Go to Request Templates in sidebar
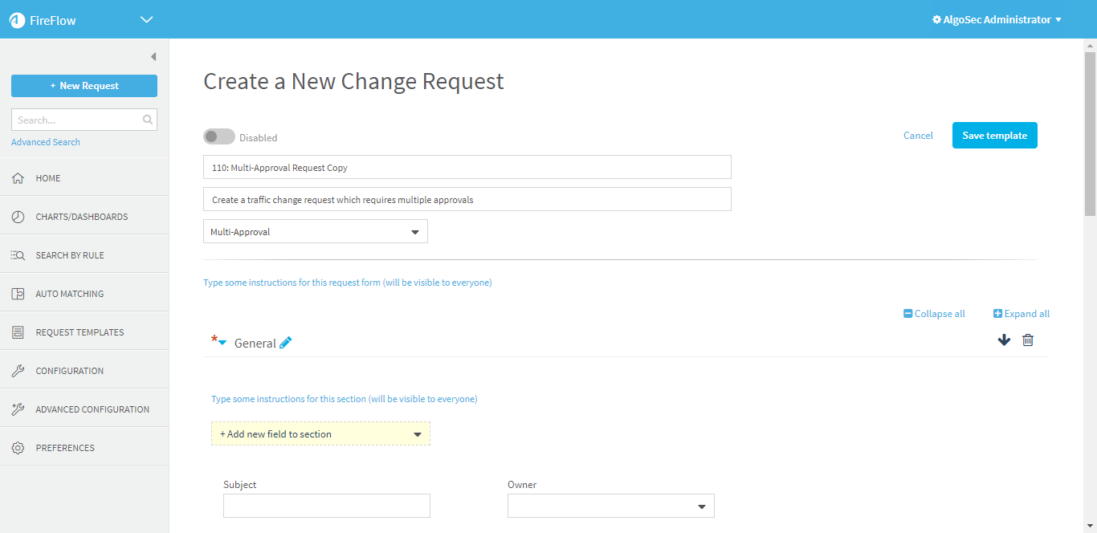 click(x=80, y=332)
